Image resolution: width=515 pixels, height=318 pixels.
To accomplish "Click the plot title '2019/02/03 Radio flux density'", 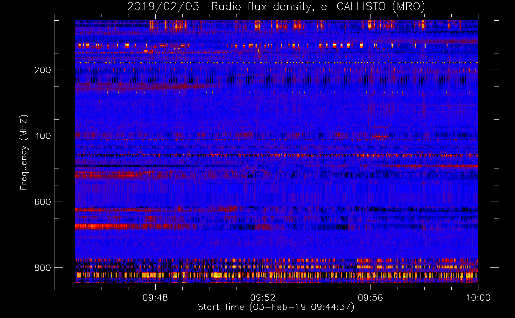I will [x=276, y=6].
